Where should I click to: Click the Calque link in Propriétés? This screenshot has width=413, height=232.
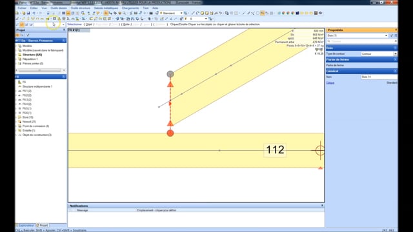(x=330, y=83)
